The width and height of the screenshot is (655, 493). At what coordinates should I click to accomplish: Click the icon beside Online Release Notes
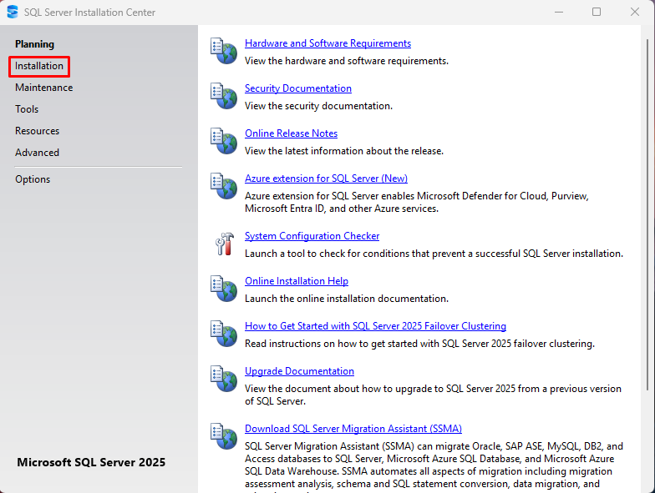tap(224, 141)
